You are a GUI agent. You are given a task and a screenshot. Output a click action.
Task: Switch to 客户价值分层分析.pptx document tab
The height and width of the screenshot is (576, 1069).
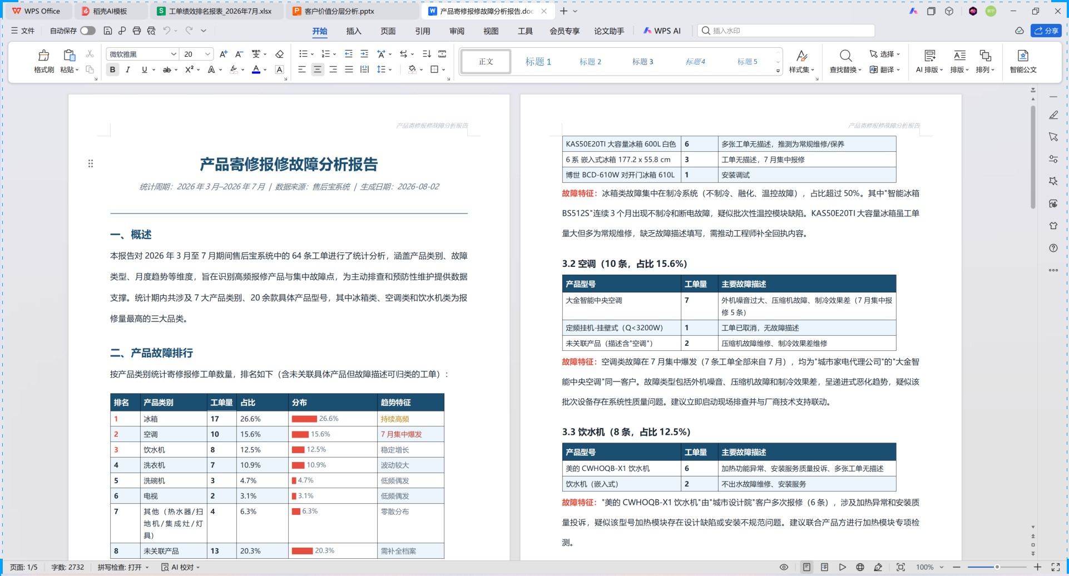(x=353, y=11)
